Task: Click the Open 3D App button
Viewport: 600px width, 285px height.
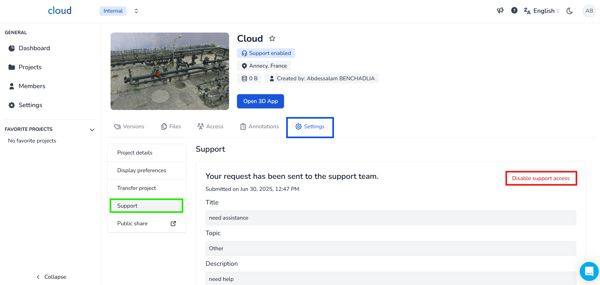Action: tap(260, 101)
